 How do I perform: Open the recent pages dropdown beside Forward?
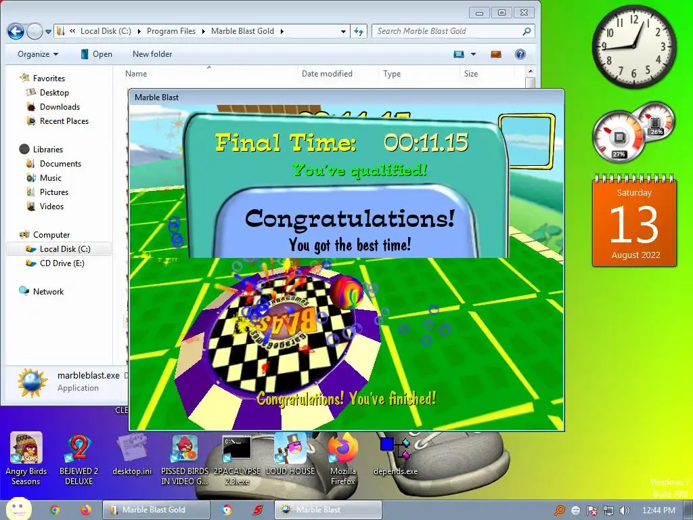[x=48, y=32]
